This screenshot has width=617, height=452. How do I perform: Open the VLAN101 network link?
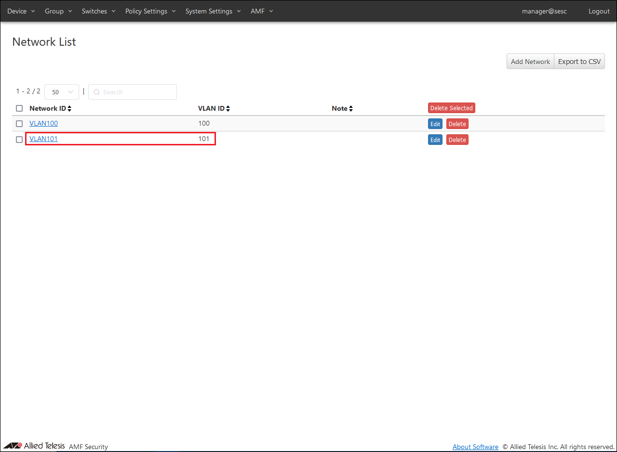tap(43, 139)
